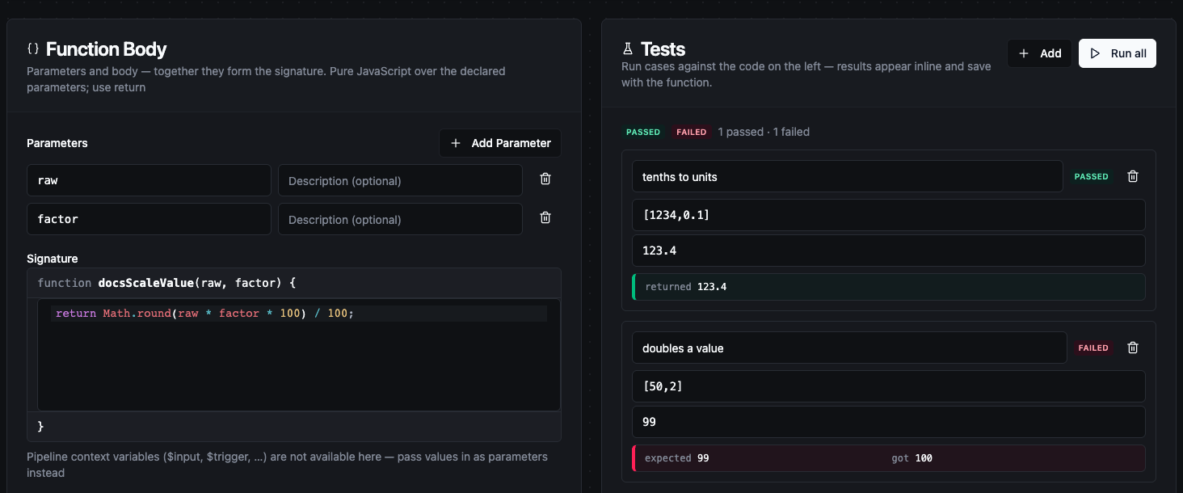
Task: Click the curly braces Function Body icon
Action: [x=33, y=48]
